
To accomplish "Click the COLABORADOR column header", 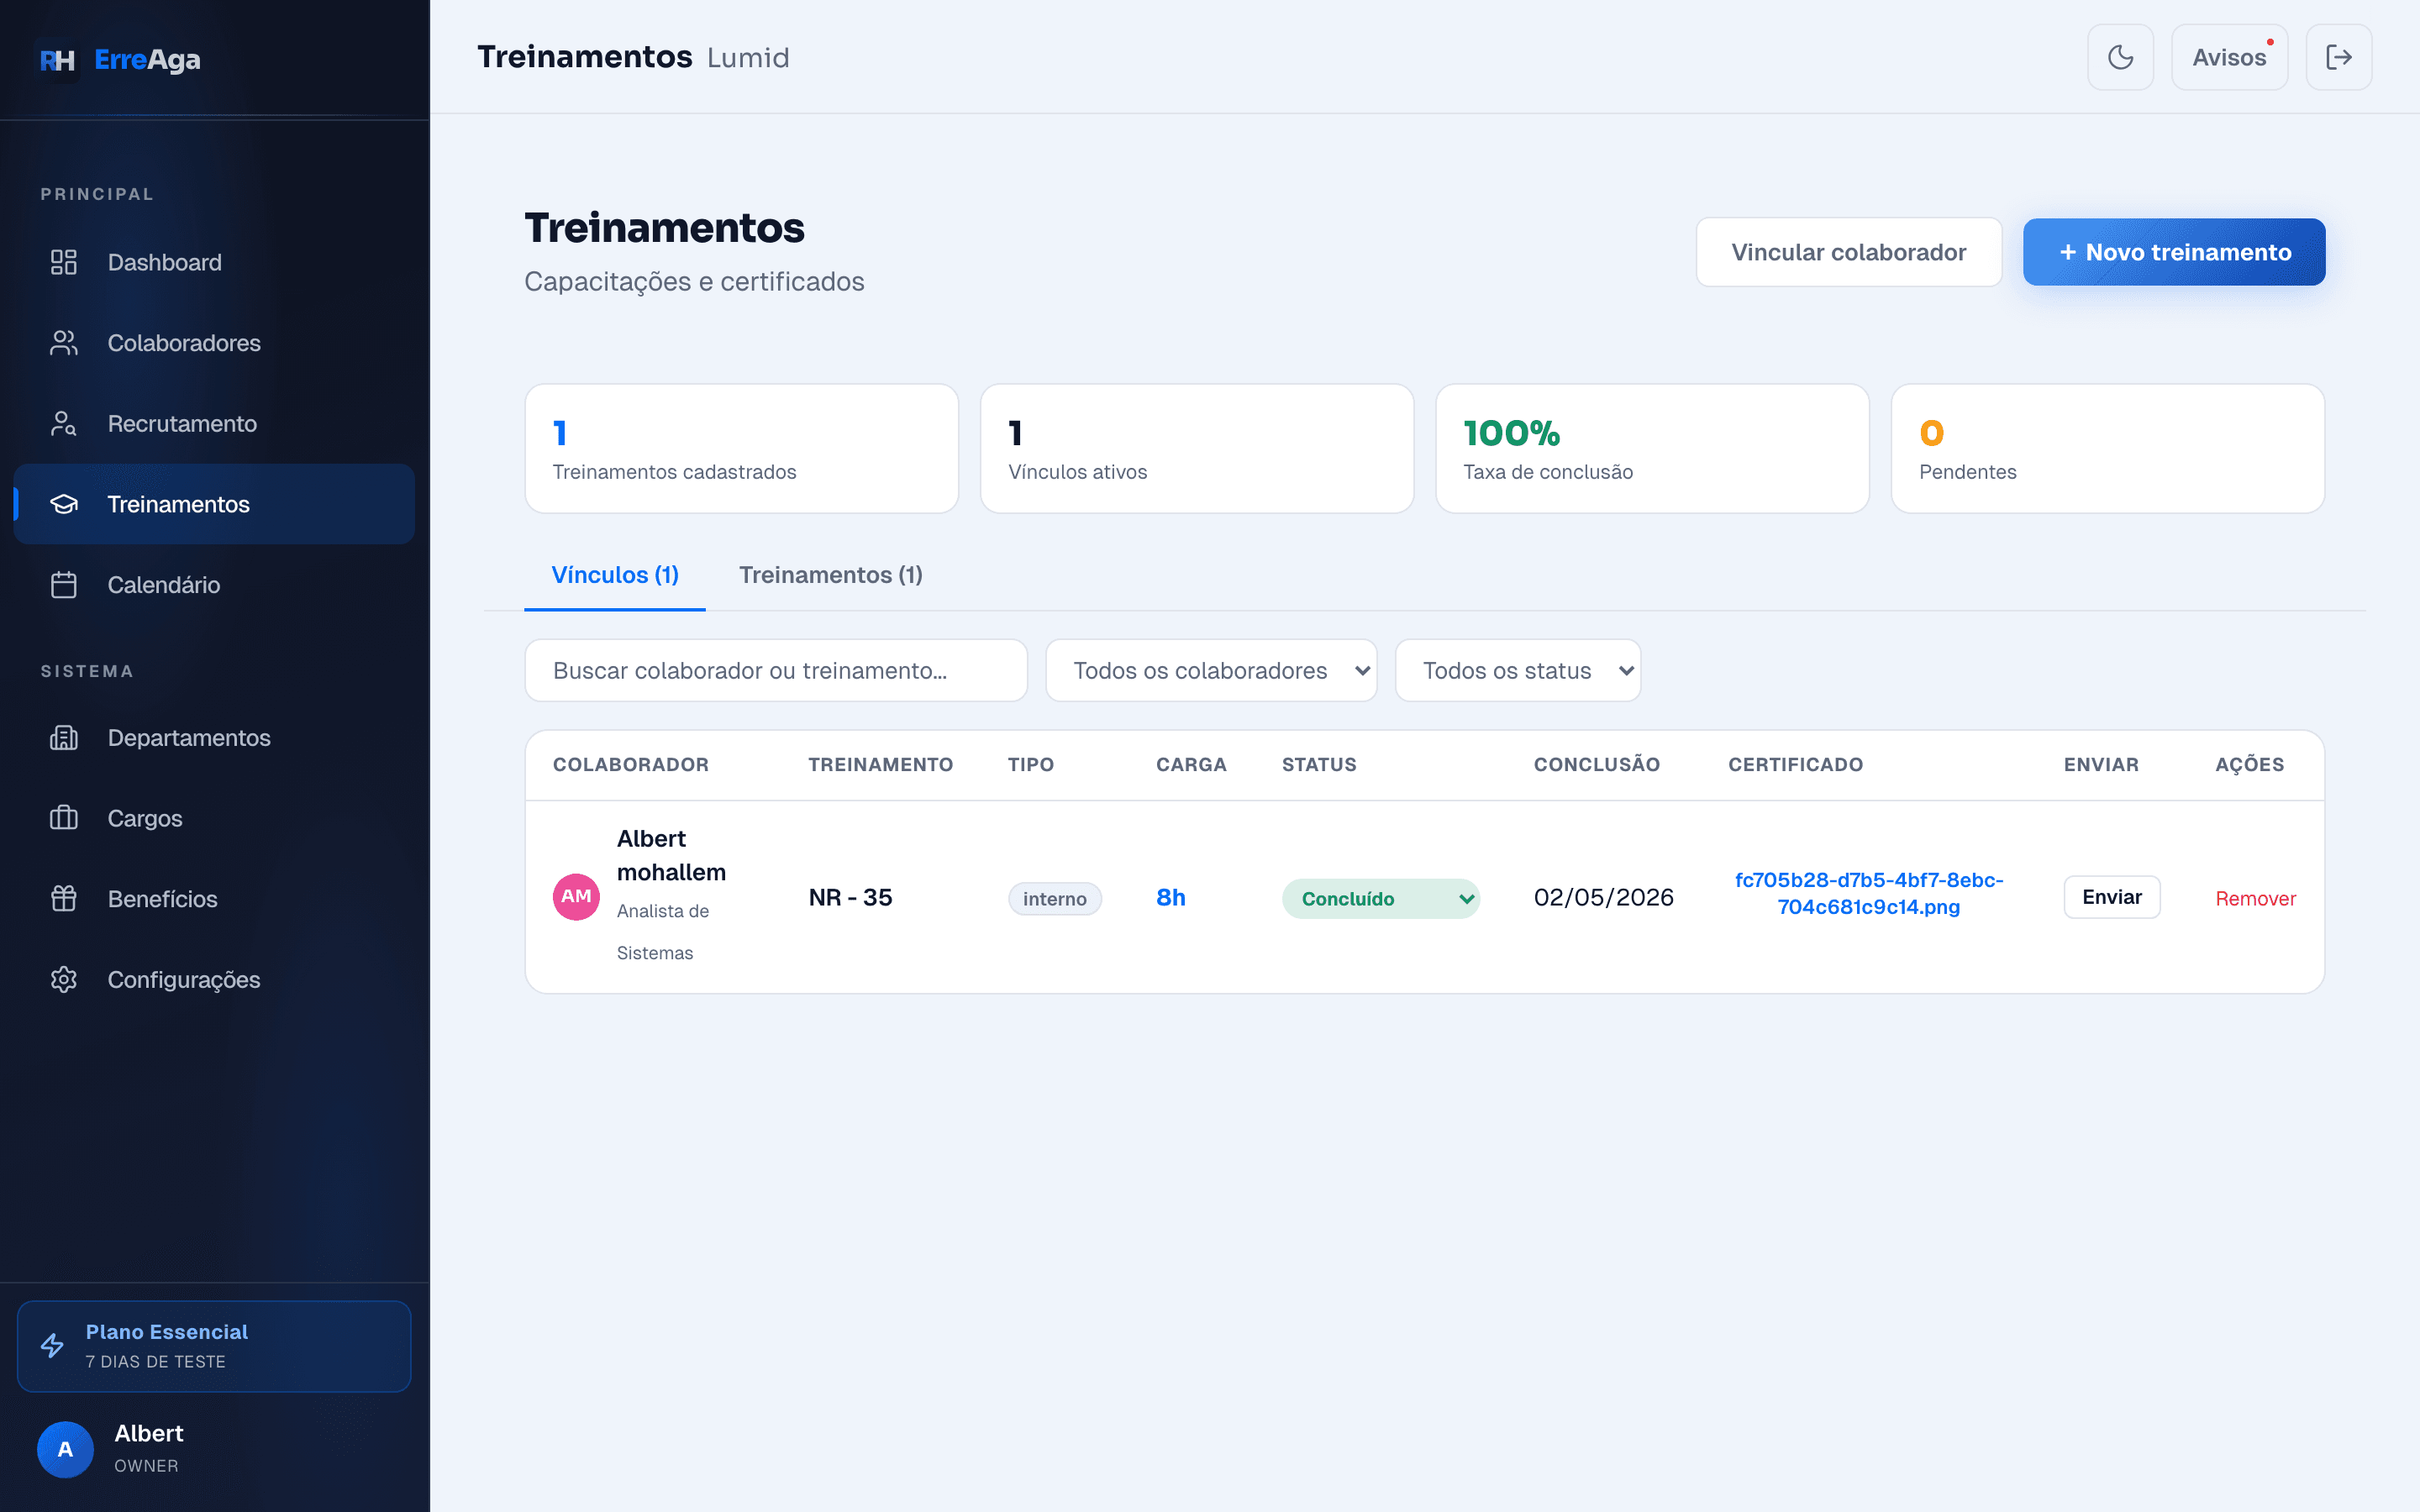I will pos(631,765).
